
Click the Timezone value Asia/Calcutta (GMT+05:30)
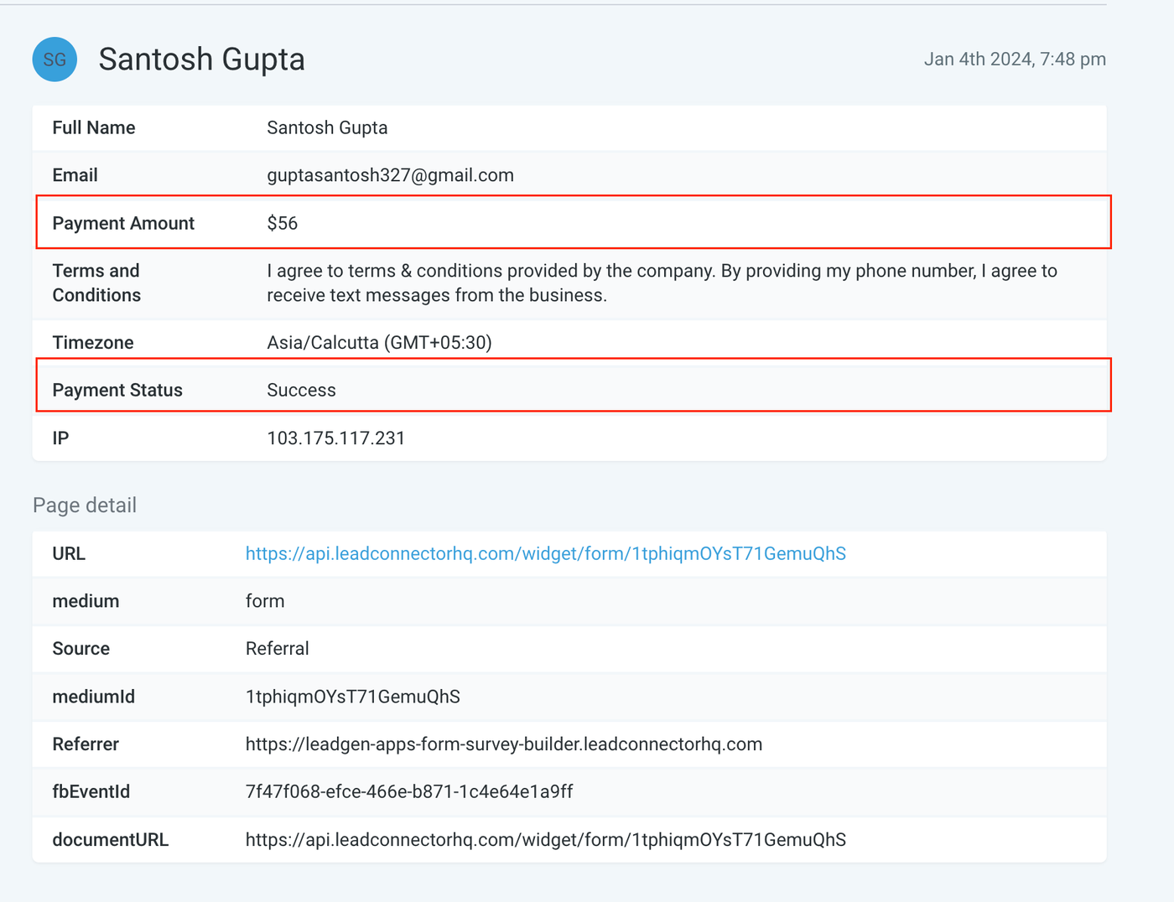pyautogui.click(x=379, y=343)
